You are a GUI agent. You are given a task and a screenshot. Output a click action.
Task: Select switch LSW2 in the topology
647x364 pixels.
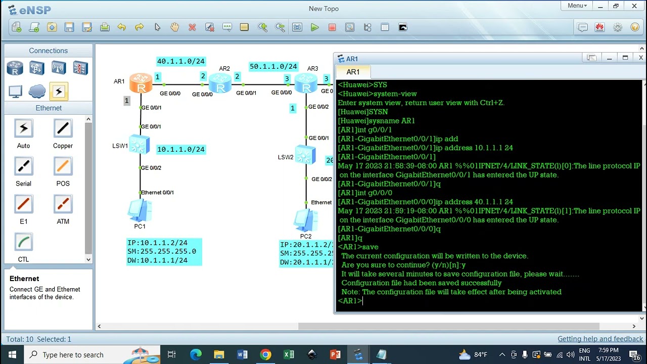[305, 155]
